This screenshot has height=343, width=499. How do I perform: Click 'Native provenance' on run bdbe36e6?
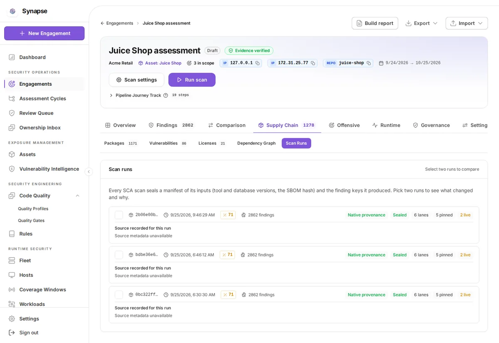point(366,255)
